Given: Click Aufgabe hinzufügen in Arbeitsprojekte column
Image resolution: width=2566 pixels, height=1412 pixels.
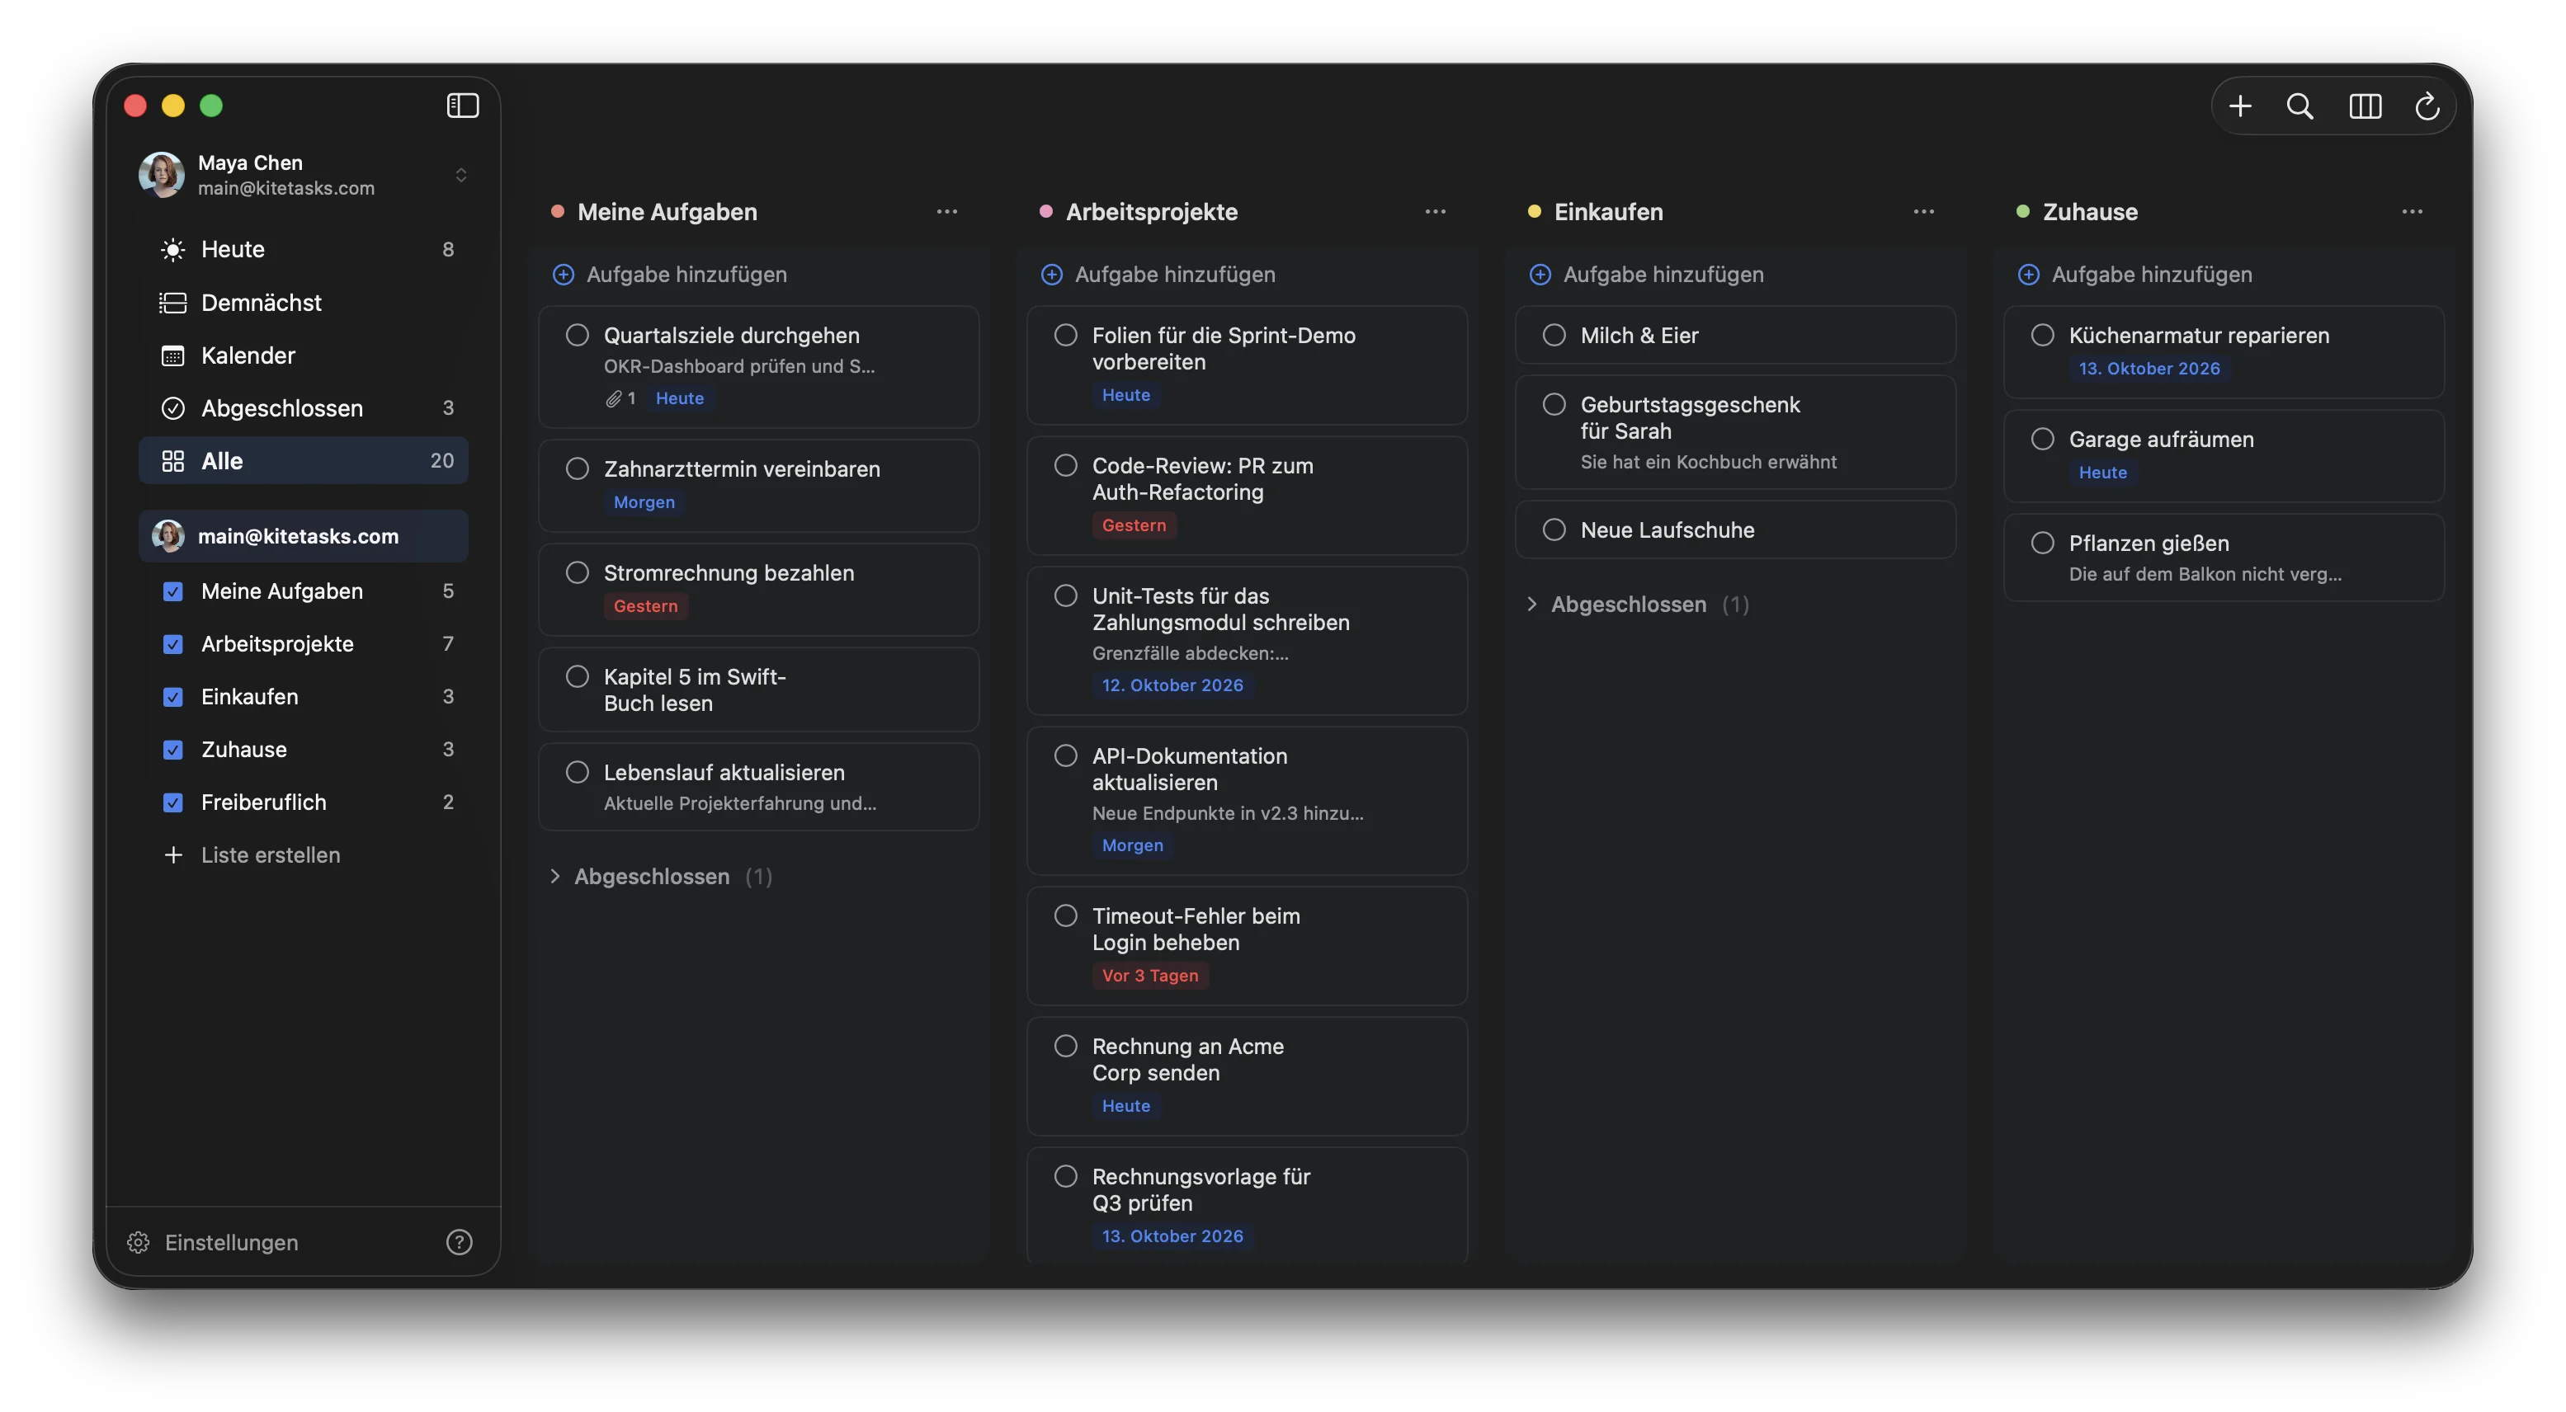Looking at the screenshot, I should click(x=1158, y=275).
